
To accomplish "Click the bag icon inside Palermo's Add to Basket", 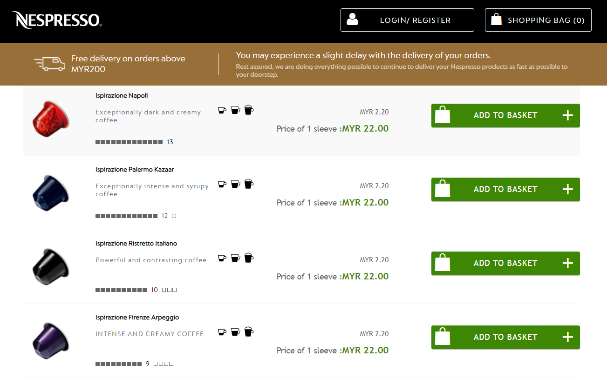I will pyautogui.click(x=442, y=189).
